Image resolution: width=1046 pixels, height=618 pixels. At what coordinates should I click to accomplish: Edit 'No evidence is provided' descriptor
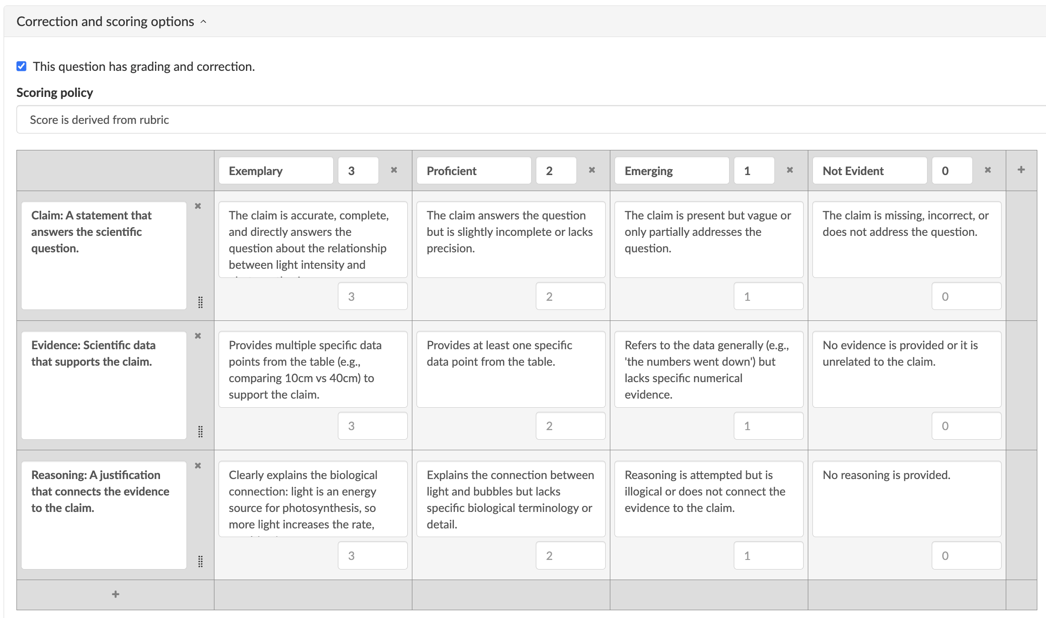(907, 369)
